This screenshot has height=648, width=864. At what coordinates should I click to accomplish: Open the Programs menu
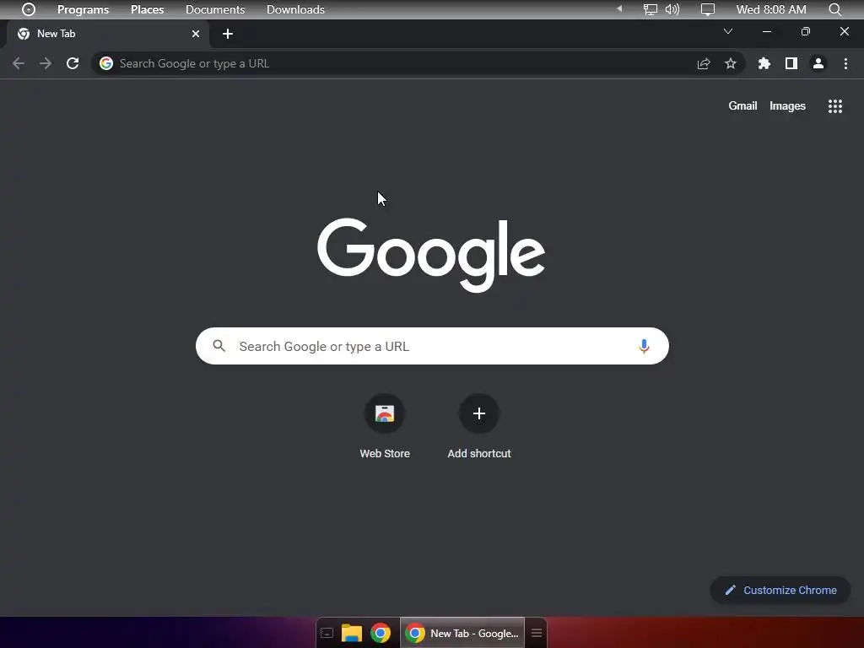click(x=84, y=9)
